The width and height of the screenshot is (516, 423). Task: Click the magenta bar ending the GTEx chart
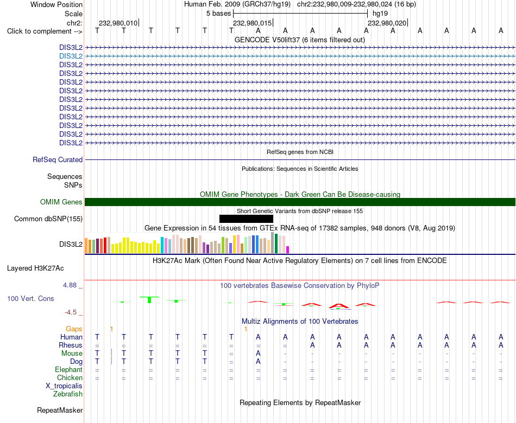(x=288, y=250)
